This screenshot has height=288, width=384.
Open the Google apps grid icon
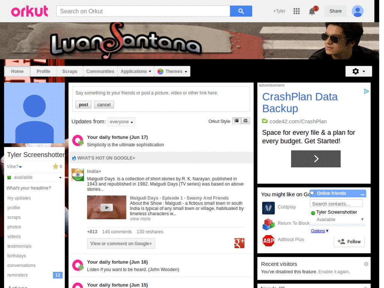(x=296, y=11)
